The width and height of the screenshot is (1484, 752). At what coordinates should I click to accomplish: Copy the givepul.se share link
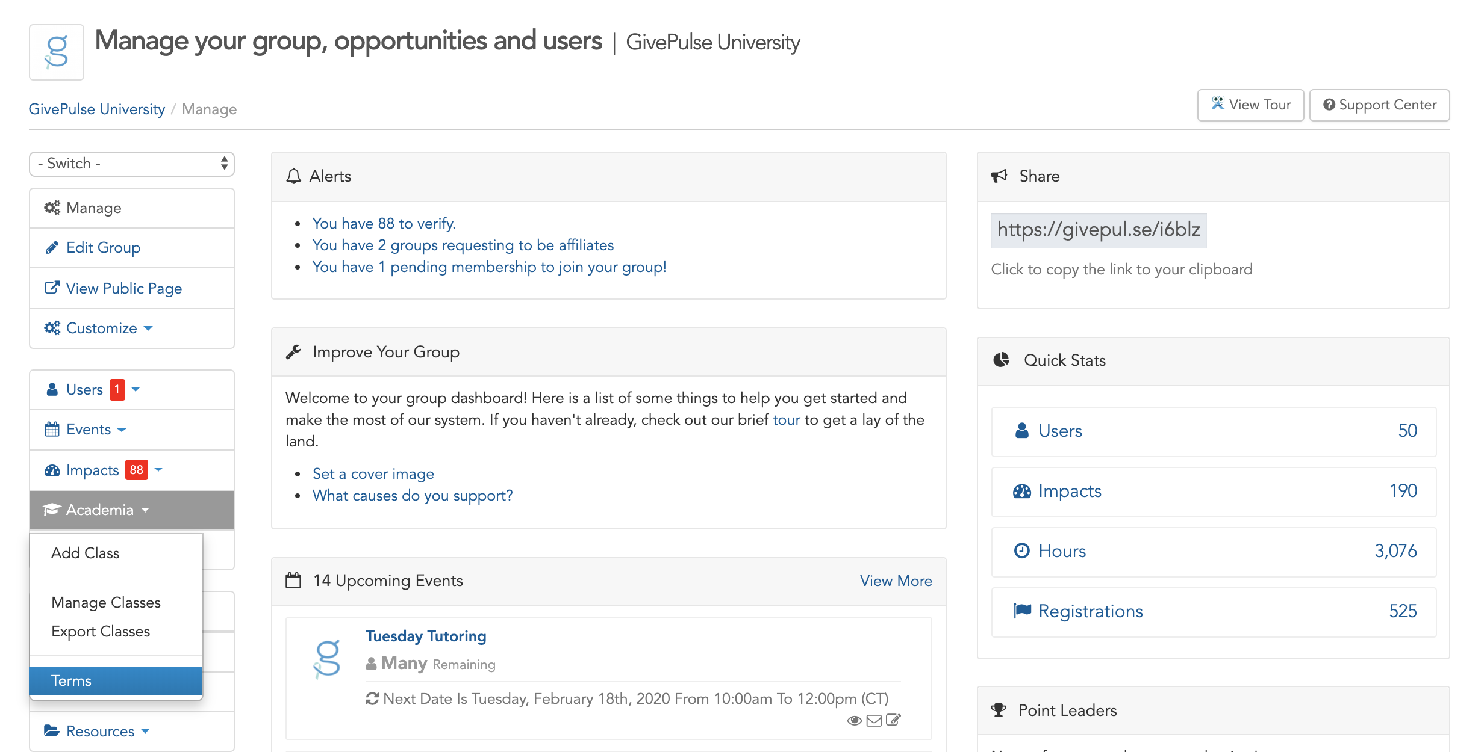(1099, 230)
